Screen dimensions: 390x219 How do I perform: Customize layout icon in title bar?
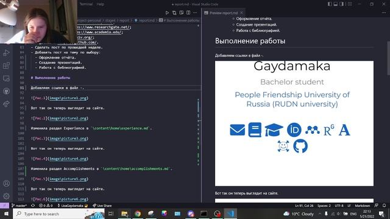point(350,4)
